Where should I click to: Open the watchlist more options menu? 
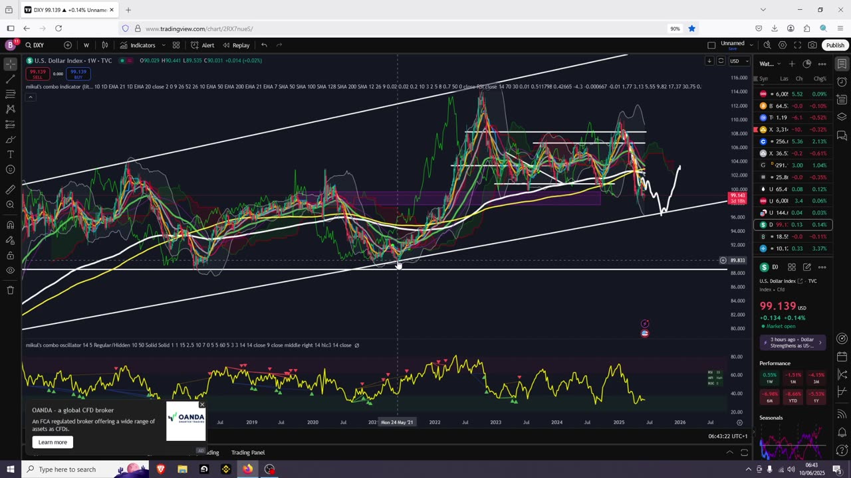click(822, 64)
